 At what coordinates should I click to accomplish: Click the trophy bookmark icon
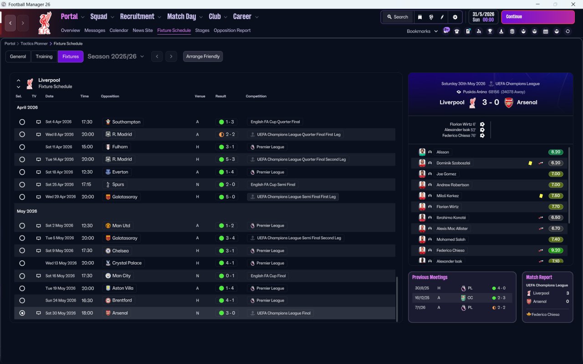click(490, 31)
